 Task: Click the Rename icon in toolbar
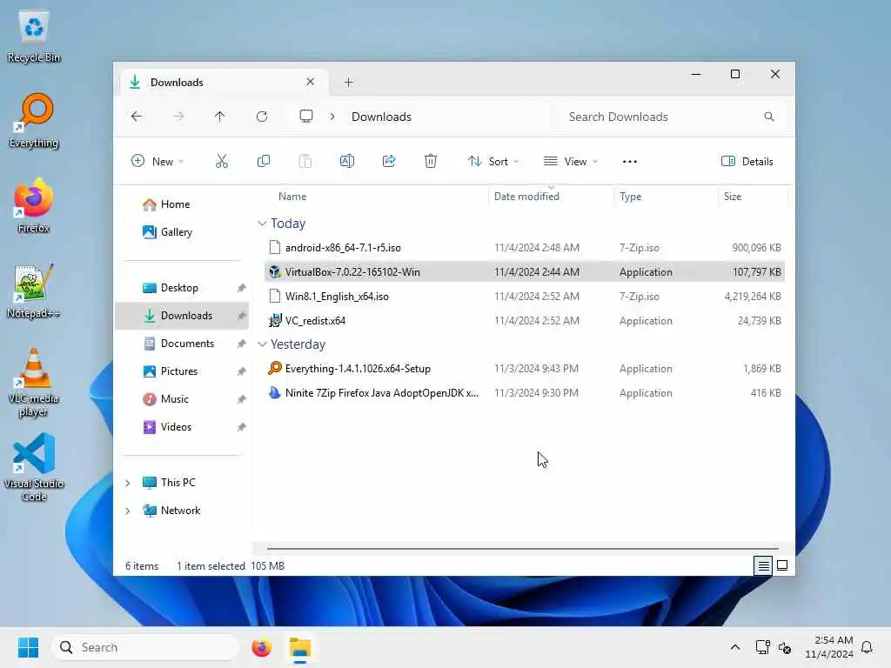click(346, 161)
